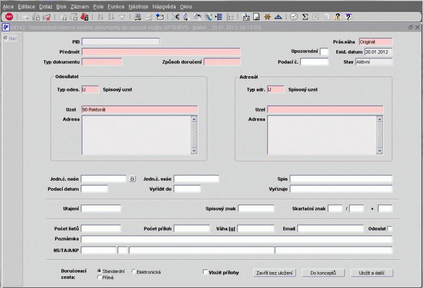Click the Typ dokumentu field
423x288 pixels.
click(102, 62)
